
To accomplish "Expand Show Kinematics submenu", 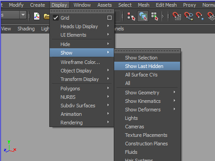I will [147, 101].
